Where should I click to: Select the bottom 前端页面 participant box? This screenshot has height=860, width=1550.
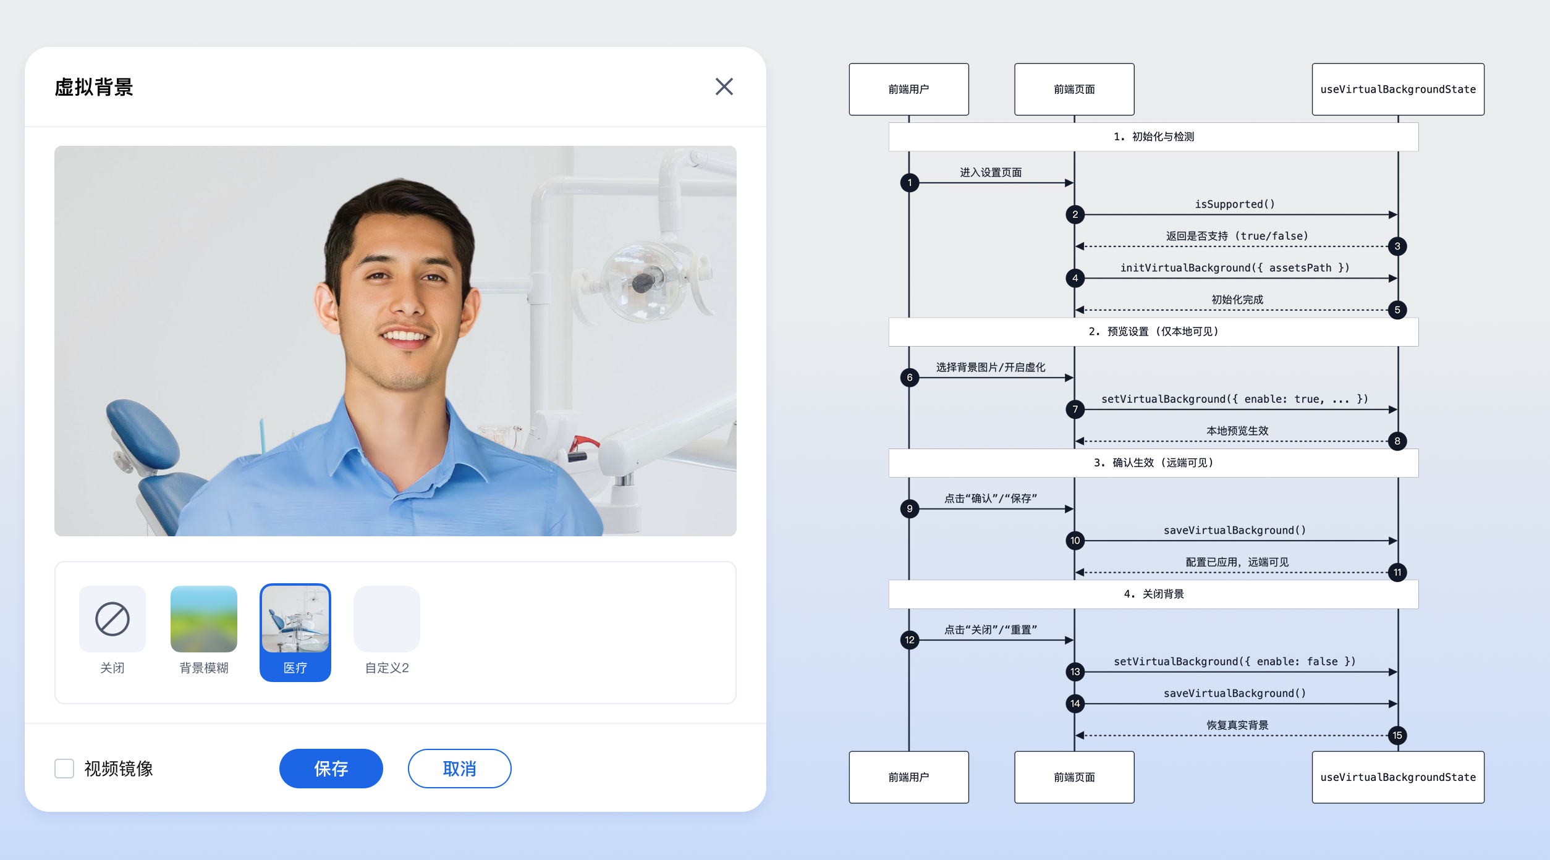1074,777
